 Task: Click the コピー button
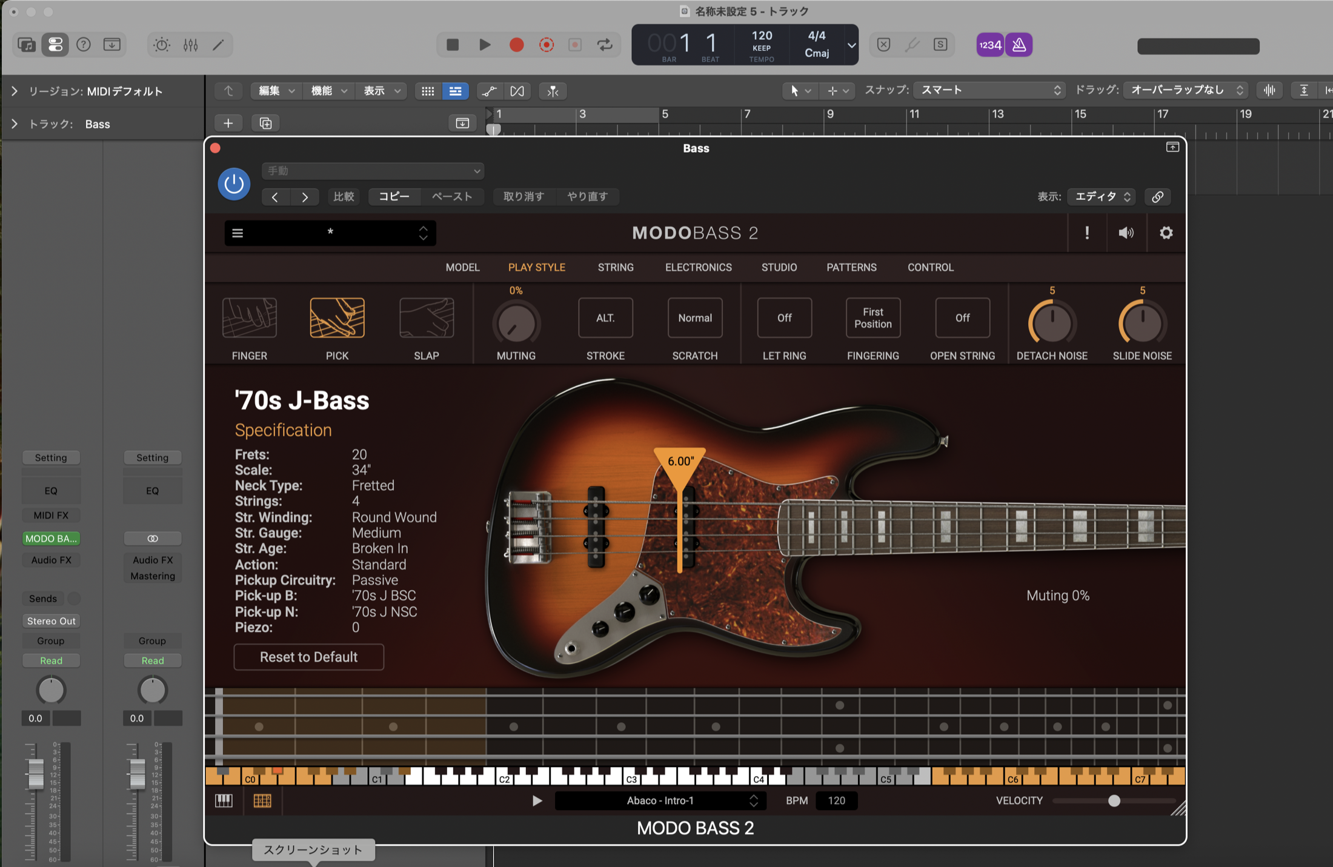click(x=394, y=197)
